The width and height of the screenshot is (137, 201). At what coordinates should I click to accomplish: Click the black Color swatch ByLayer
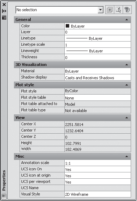pos(67,26)
